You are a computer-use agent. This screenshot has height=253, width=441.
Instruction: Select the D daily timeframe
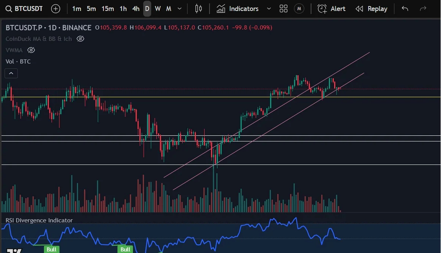click(x=147, y=9)
